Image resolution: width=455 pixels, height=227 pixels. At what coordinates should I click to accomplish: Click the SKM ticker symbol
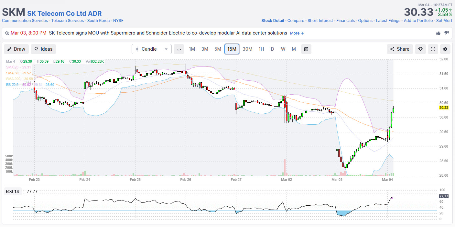coord(14,12)
